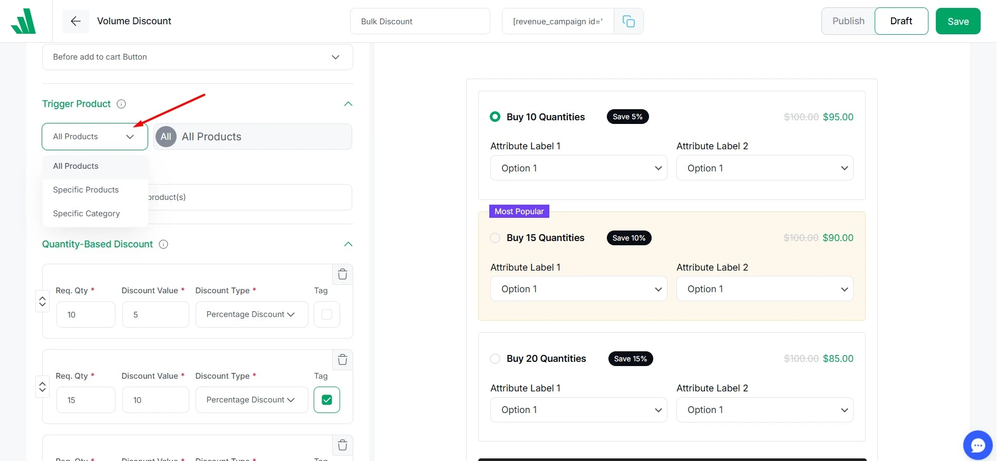Edit the Bulk Discount campaign name field
Viewport: 997px width, 461px height.
[x=420, y=21]
